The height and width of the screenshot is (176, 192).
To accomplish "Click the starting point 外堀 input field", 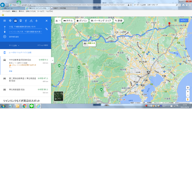I will pos(26,27).
